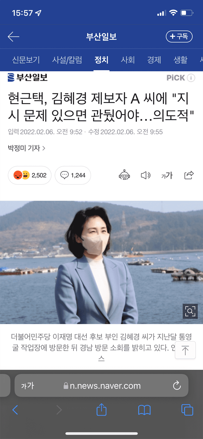Open the Safari bookmarks book icon
Image resolution: width=203 pixels, height=439 pixels.
pos(144,410)
